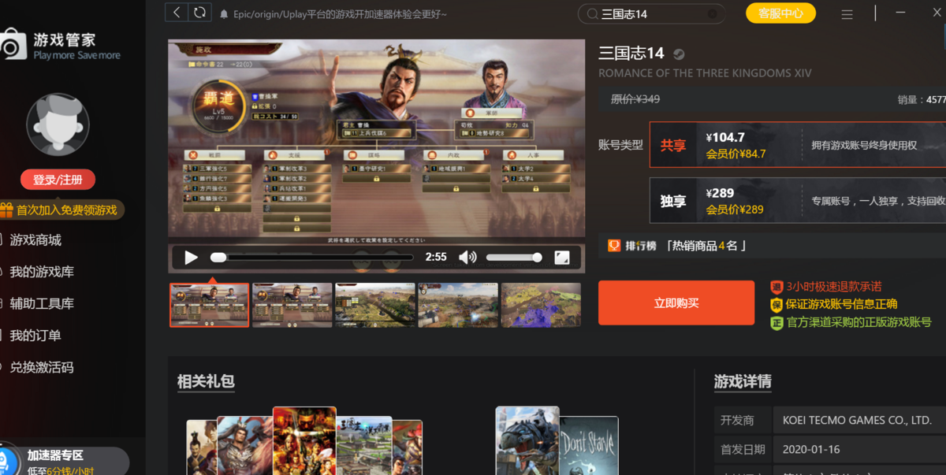Open 客服中心 customer service center
The image size is (946, 475).
pos(780,13)
